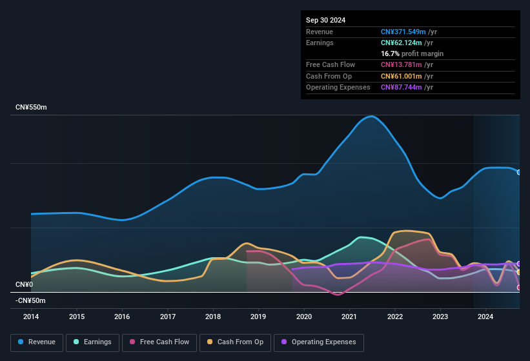Click the blue Revenue endpoint marker on chart

518,172
